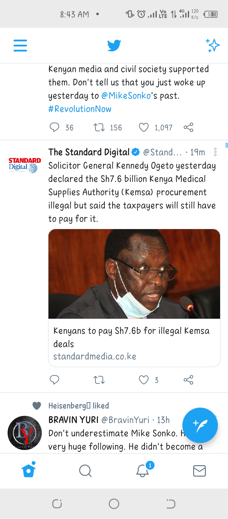Compose a new tweet with floating button
This screenshot has height=519, width=228.
pos(200,425)
